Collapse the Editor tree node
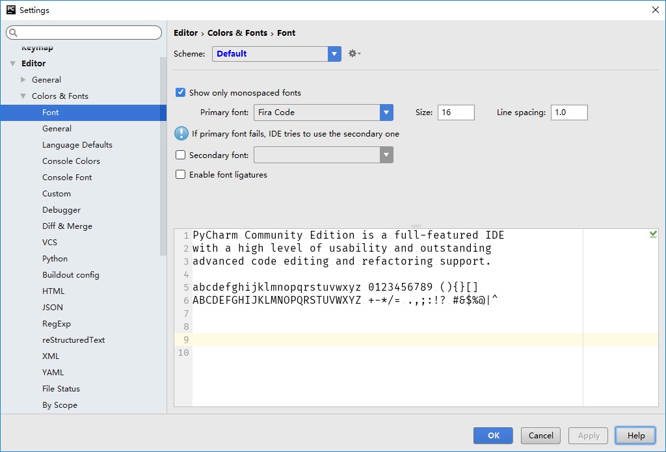This screenshot has width=666, height=452. 13,63
